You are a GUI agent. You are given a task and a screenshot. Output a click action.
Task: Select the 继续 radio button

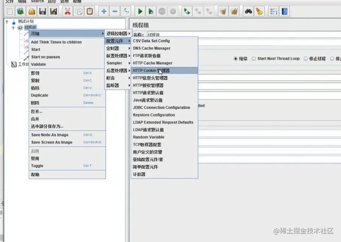(235, 59)
